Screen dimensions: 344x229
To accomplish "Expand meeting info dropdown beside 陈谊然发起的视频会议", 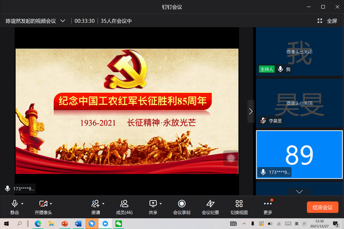I will [x=63, y=21].
